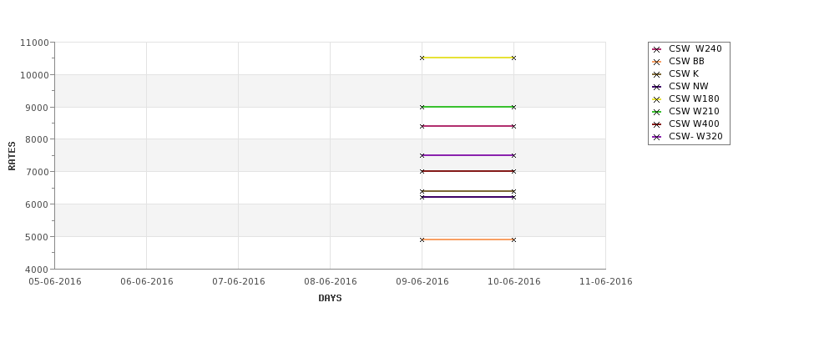Click the CSW W180 yellow legend marker

coord(656,99)
